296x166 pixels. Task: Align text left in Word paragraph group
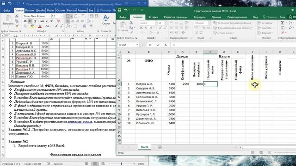coord(68,21)
